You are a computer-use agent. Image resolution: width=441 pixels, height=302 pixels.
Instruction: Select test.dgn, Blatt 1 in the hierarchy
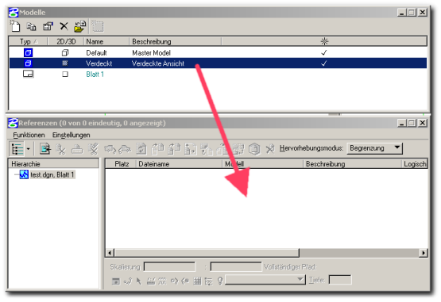tap(52, 175)
